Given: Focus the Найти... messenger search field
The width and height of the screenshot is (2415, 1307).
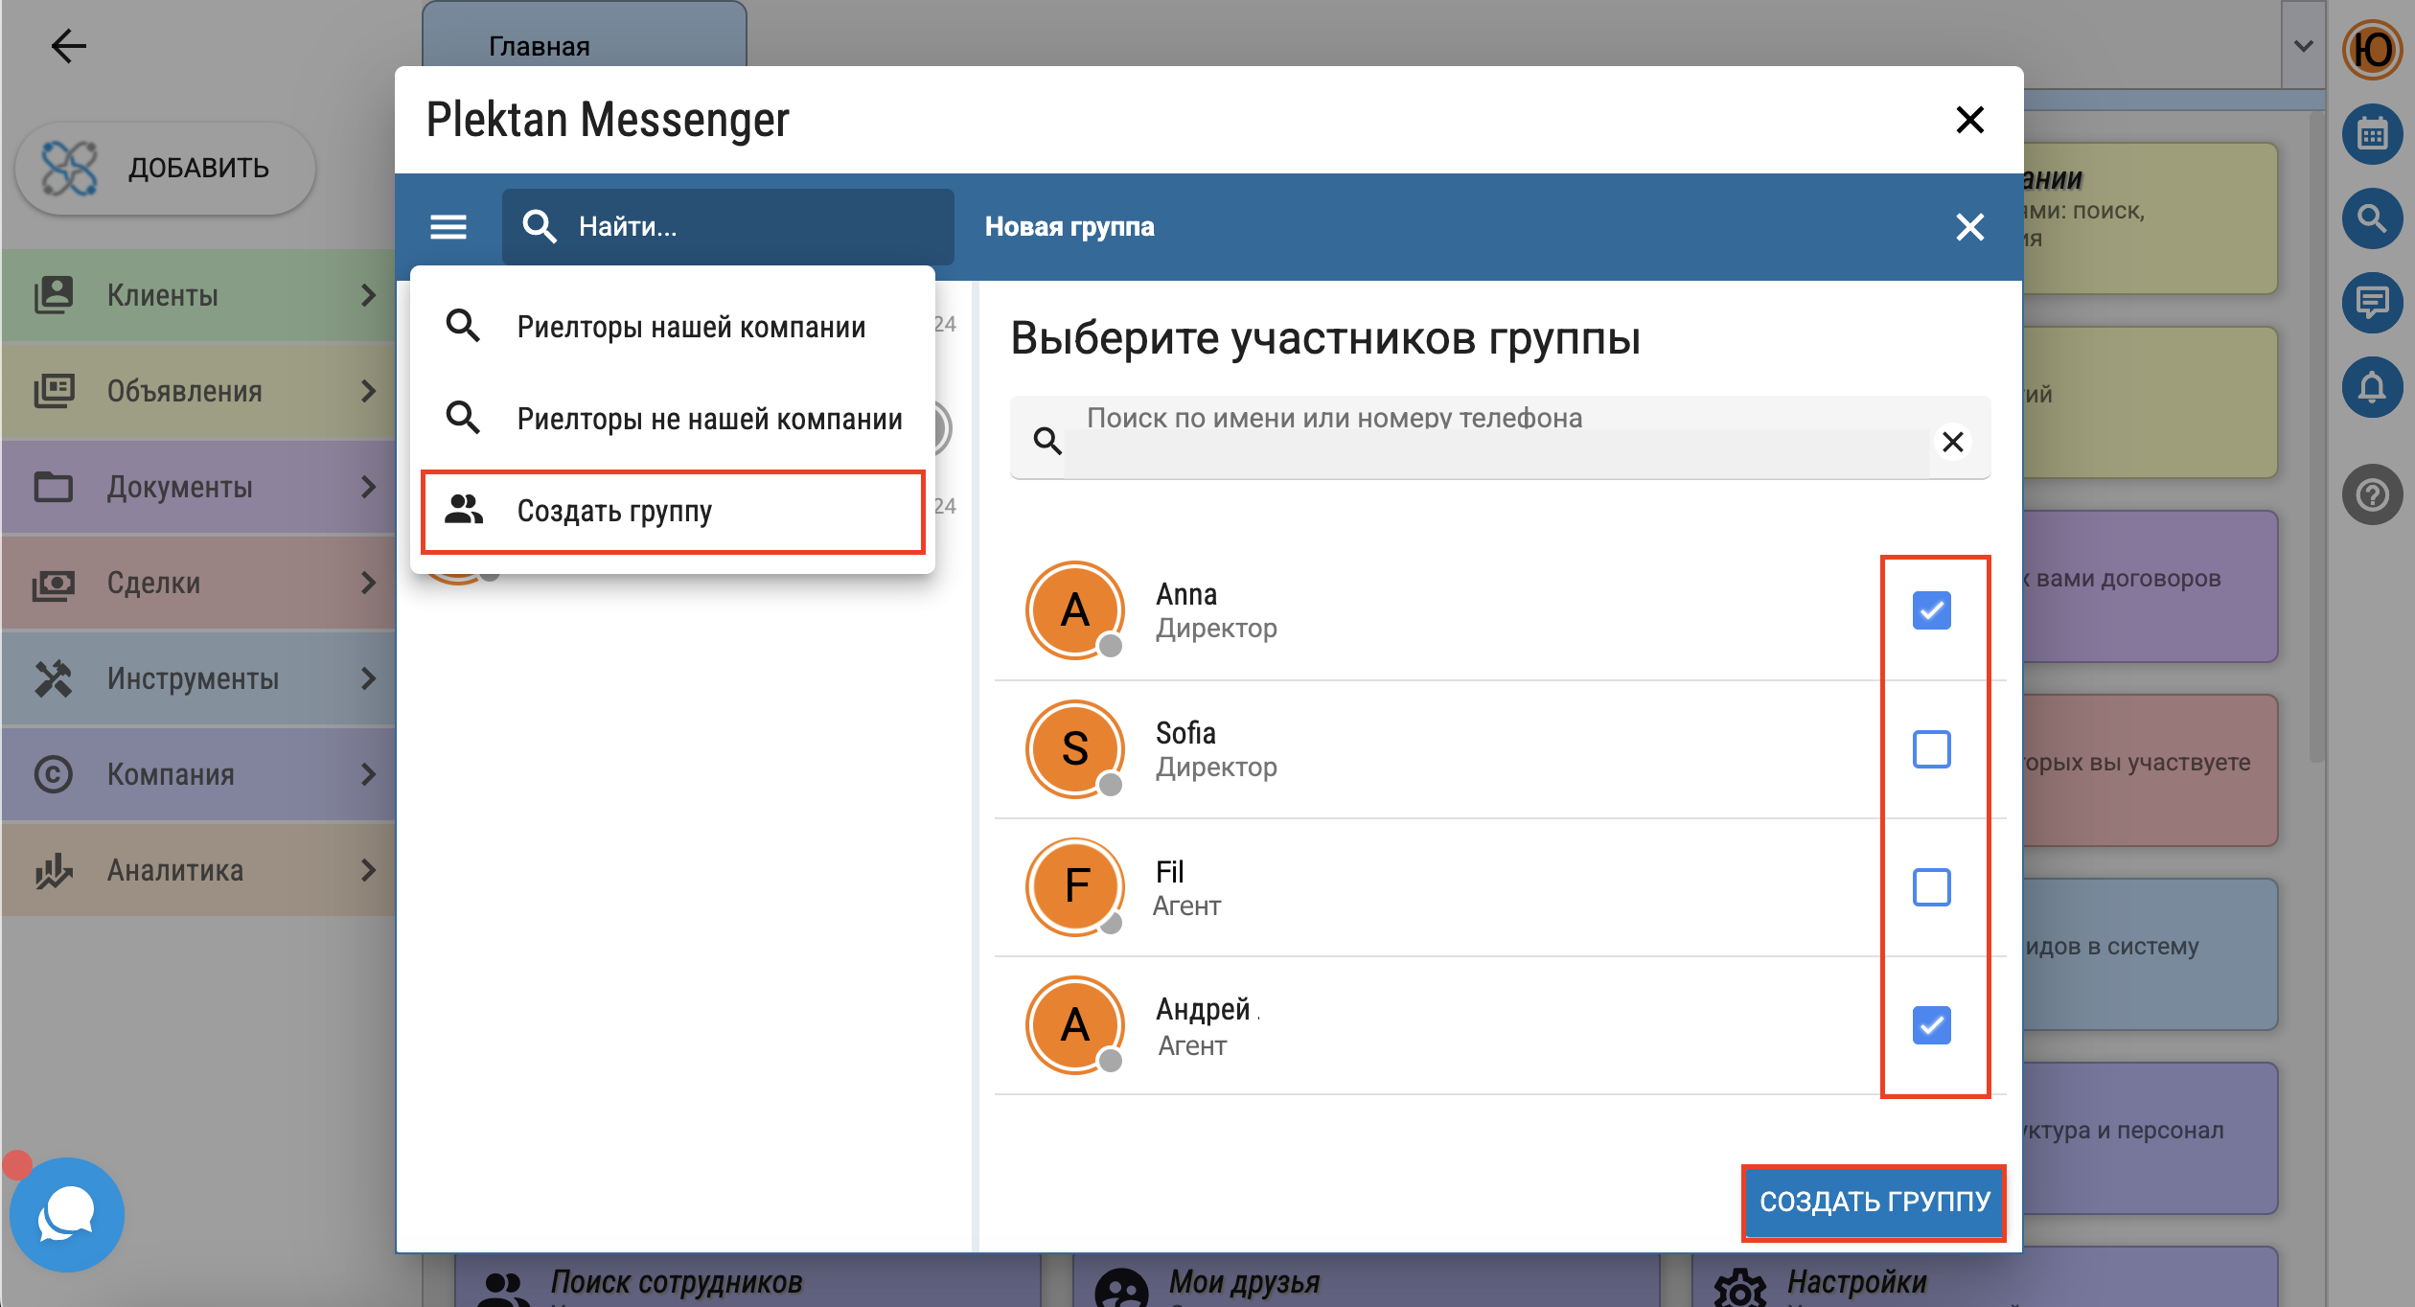Looking at the screenshot, I should click(x=728, y=227).
